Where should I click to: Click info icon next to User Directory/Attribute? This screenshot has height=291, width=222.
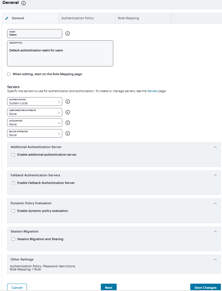pos(68,112)
